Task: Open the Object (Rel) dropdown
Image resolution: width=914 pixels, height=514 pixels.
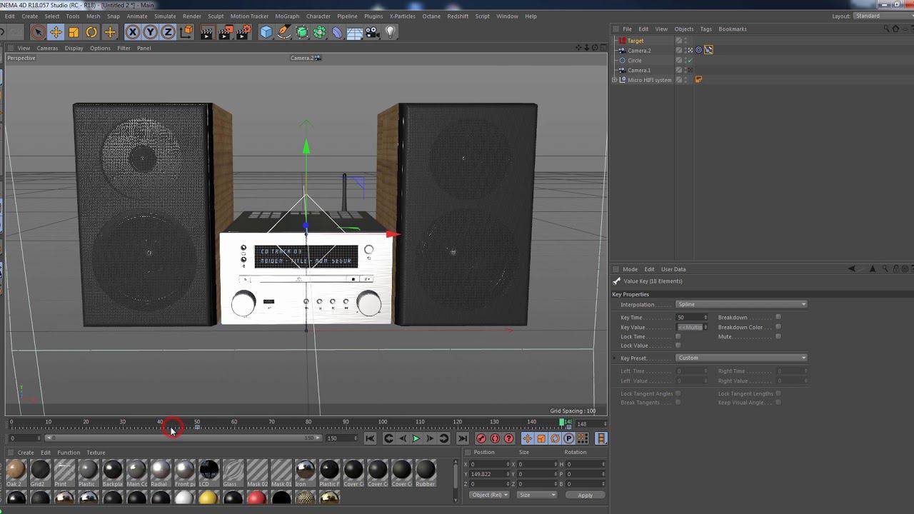Action: pos(490,495)
